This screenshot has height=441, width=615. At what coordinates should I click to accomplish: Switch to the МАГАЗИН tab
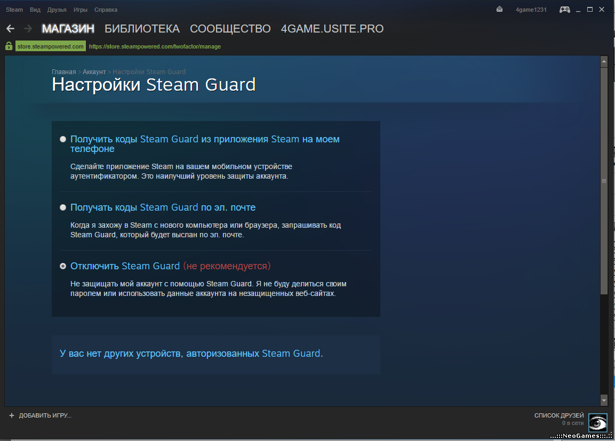68,29
